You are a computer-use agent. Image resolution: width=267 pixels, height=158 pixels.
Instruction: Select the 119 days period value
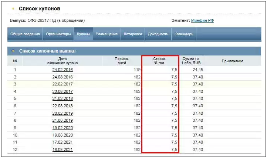(x=137, y=70)
